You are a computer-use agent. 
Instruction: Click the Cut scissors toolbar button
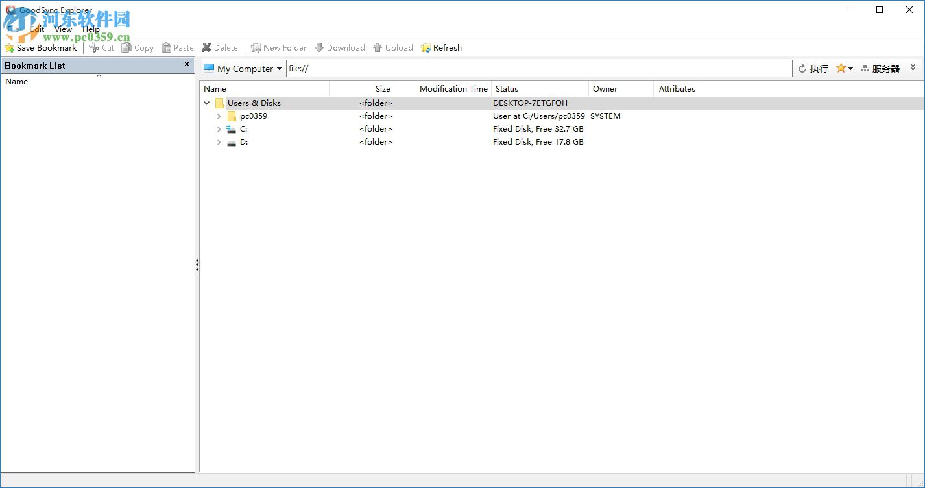click(102, 48)
